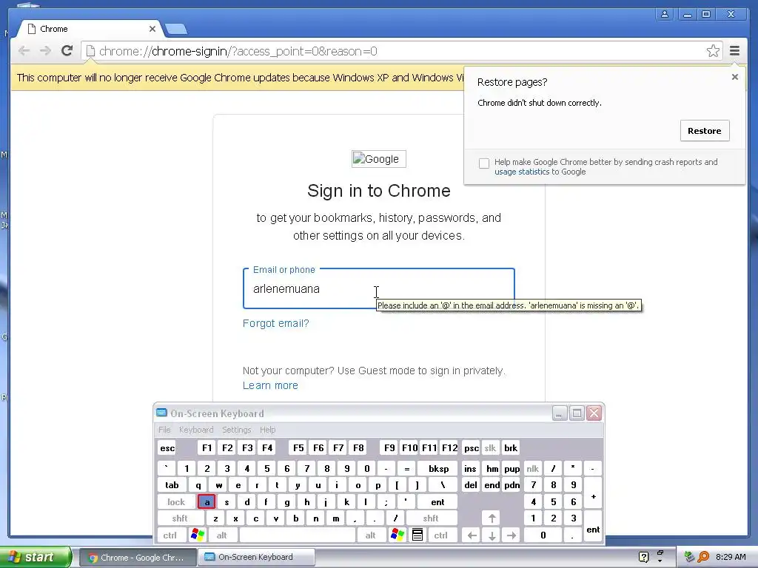Click the browser forward arrow
The height and width of the screenshot is (568, 758).
45,51
